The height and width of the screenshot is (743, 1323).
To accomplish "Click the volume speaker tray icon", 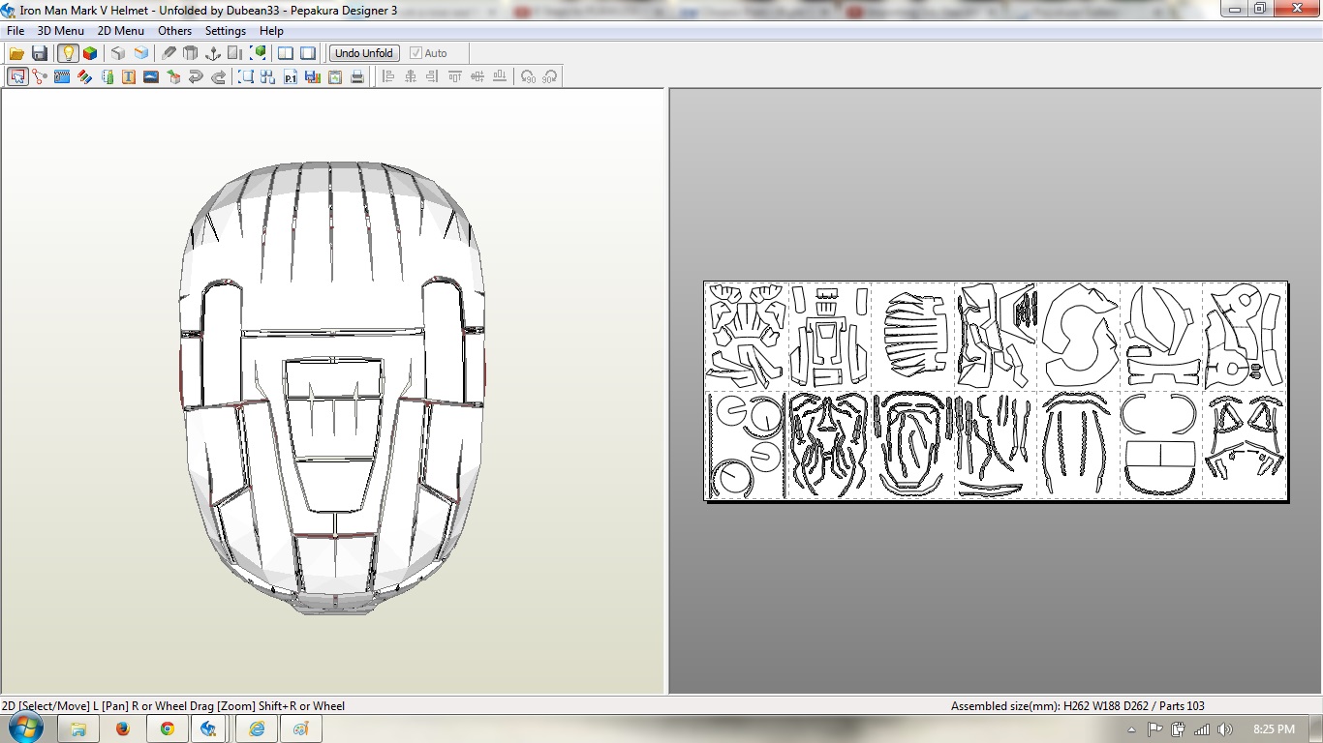I will tap(1225, 729).
